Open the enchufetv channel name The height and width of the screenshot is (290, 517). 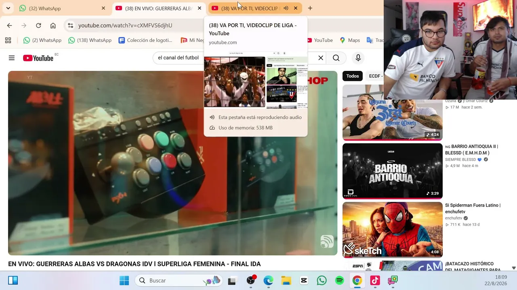[454, 218]
